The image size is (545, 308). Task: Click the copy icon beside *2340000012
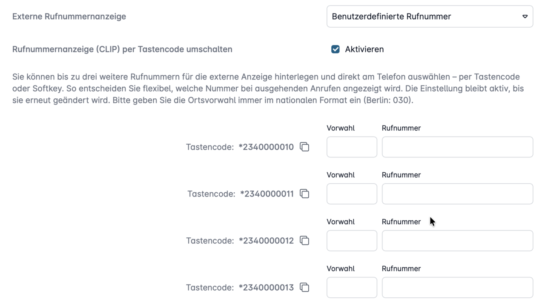(x=304, y=240)
